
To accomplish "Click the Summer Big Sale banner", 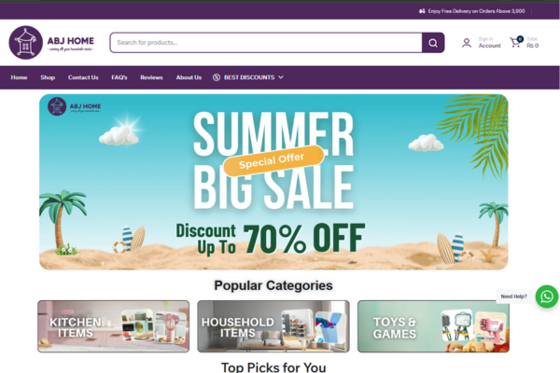I will (273, 182).
